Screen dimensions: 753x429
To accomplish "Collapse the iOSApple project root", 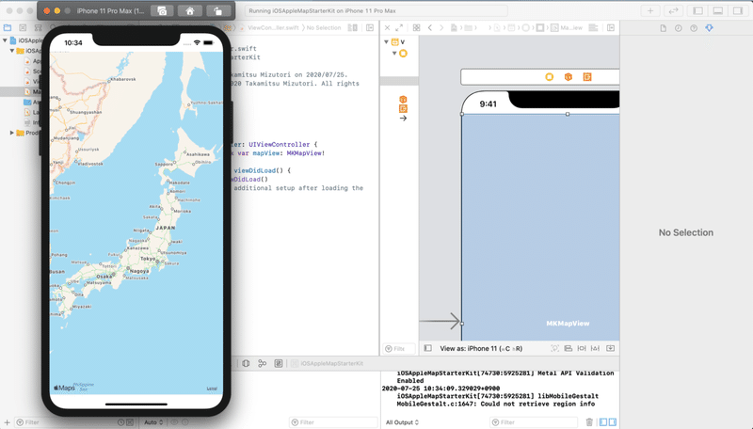I will point(5,40).
